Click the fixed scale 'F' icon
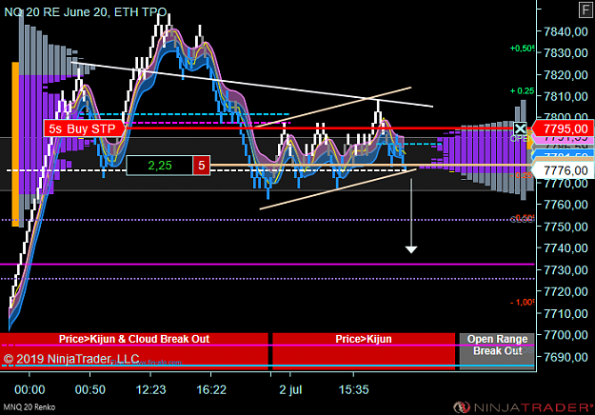The width and height of the screenshot is (595, 415). click(x=585, y=10)
